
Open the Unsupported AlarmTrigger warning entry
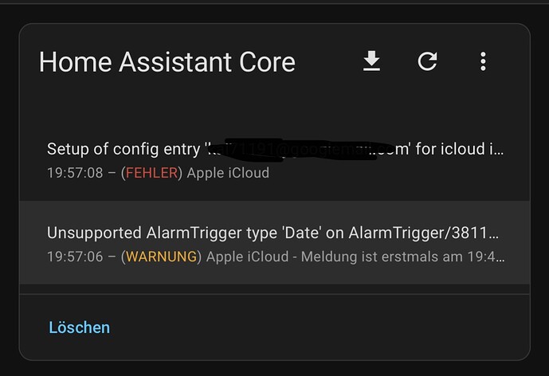275,243
